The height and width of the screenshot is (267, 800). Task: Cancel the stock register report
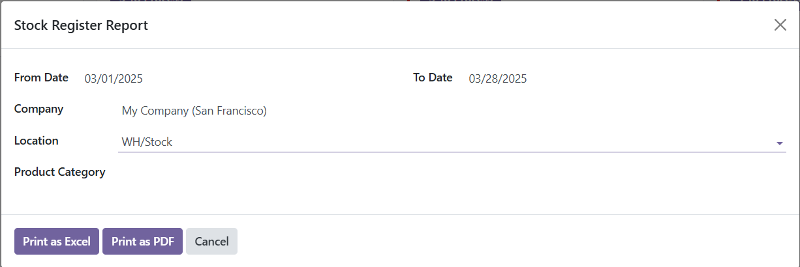[211, 242]
